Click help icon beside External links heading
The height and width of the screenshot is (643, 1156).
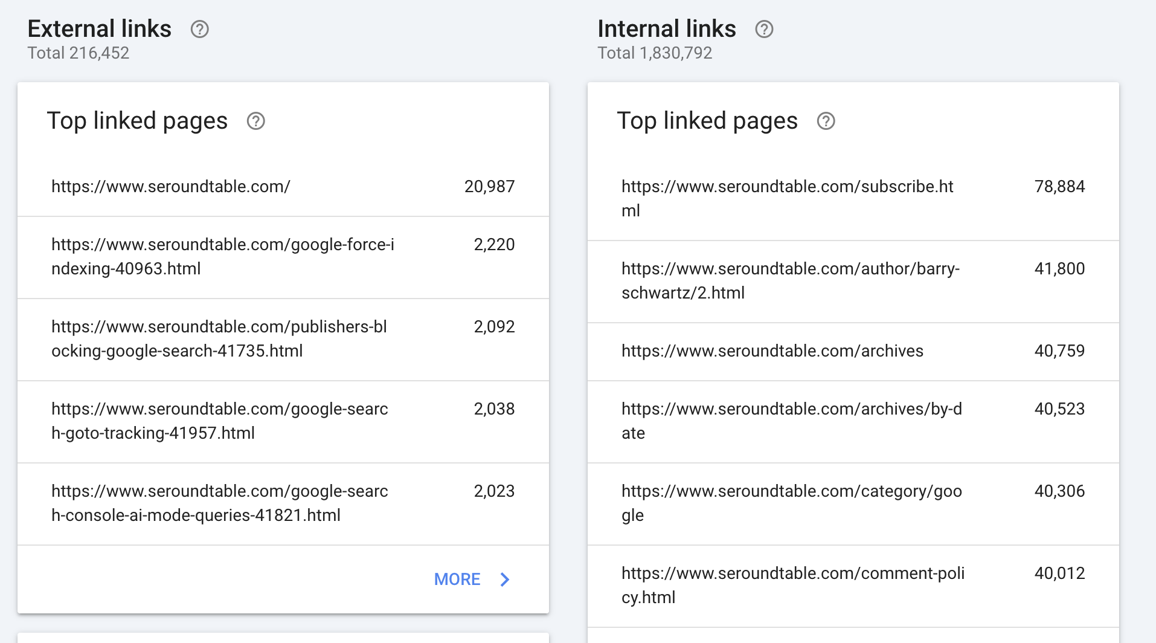pyautogui.click(x=200, y=29)
